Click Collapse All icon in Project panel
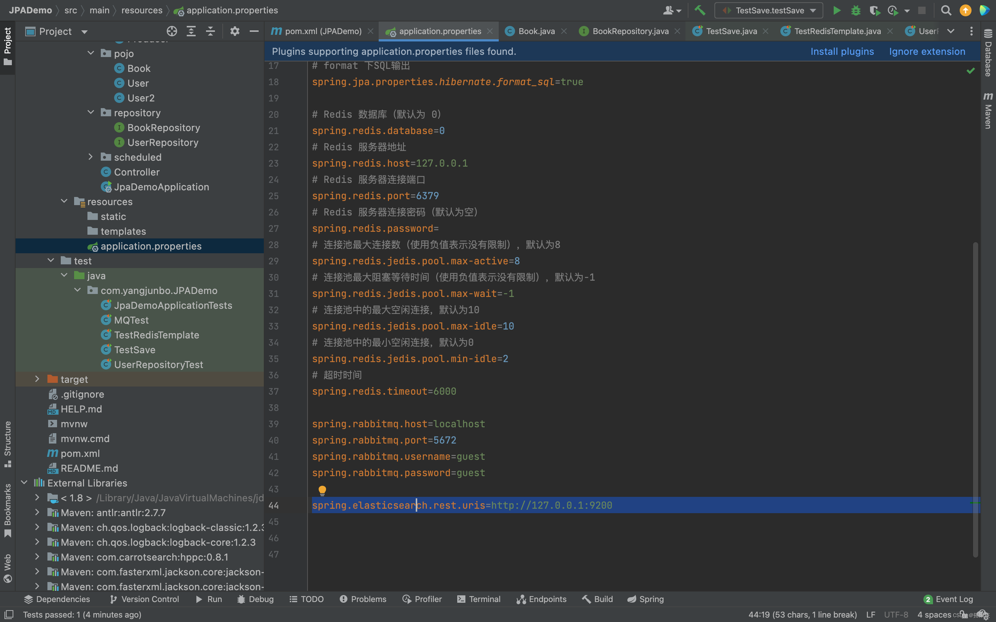This screenshot has width=996, height=622. pyautogui.click(x=210, y=31)
